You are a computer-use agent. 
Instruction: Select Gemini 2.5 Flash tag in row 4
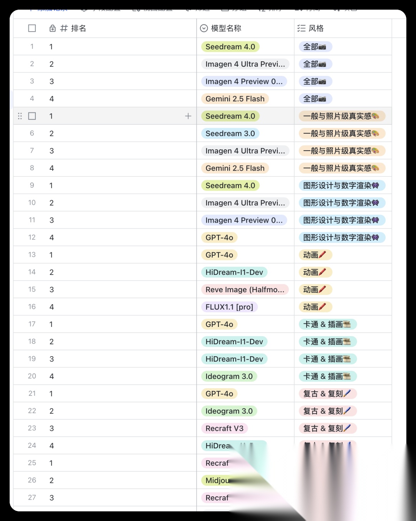(x=235, y=99)
